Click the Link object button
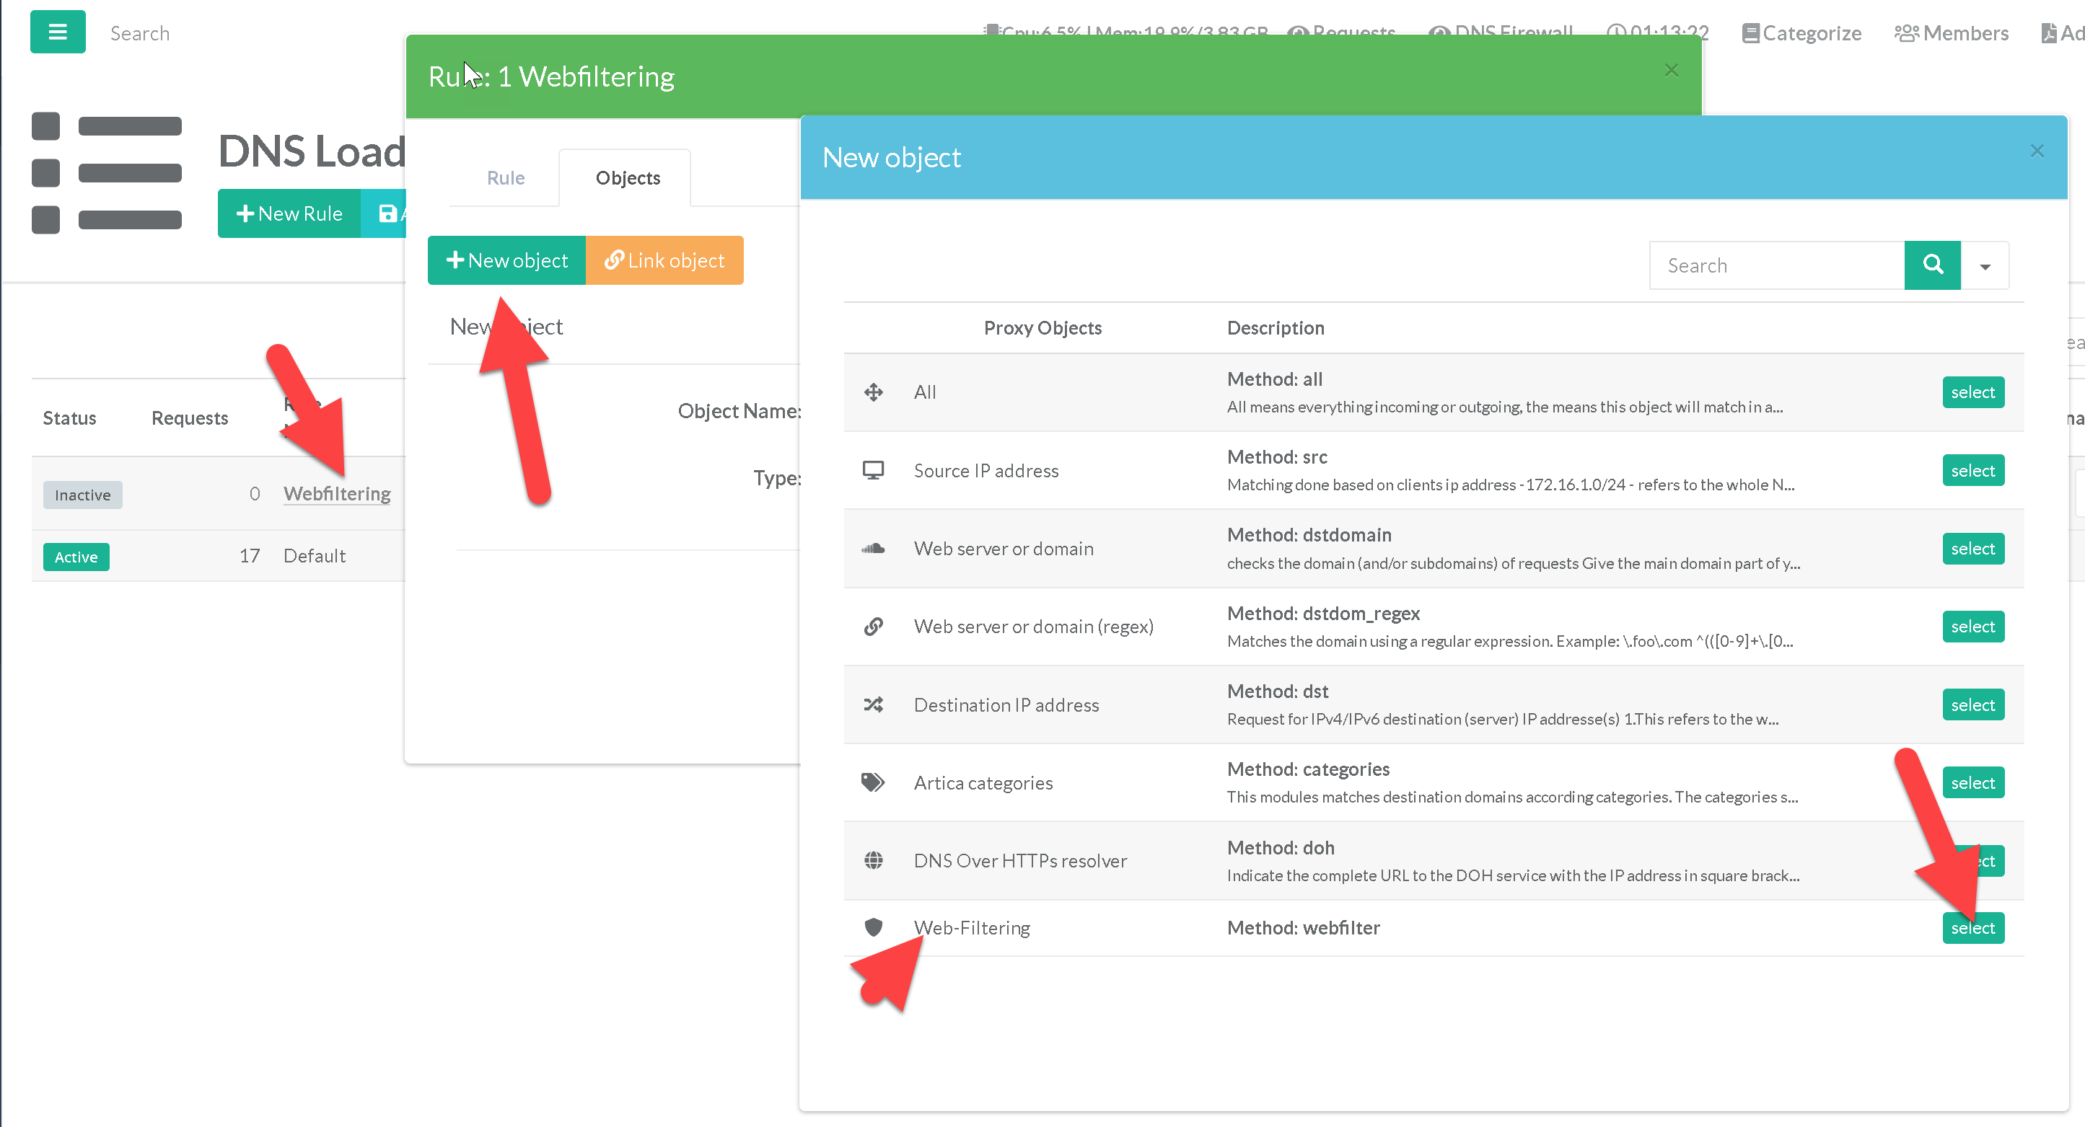The image size is (2085, 1127). pos(664,260)
